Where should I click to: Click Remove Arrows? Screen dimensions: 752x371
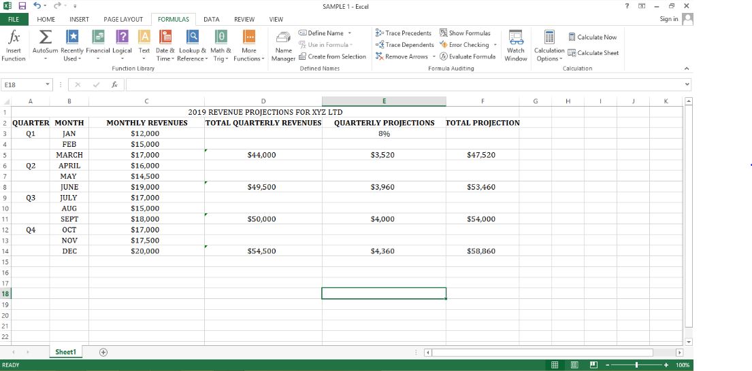tap(402, 56)
